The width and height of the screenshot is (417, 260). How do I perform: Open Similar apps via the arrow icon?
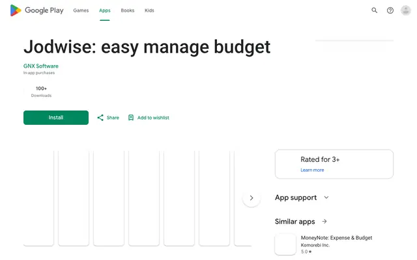[x=324, y=221]
